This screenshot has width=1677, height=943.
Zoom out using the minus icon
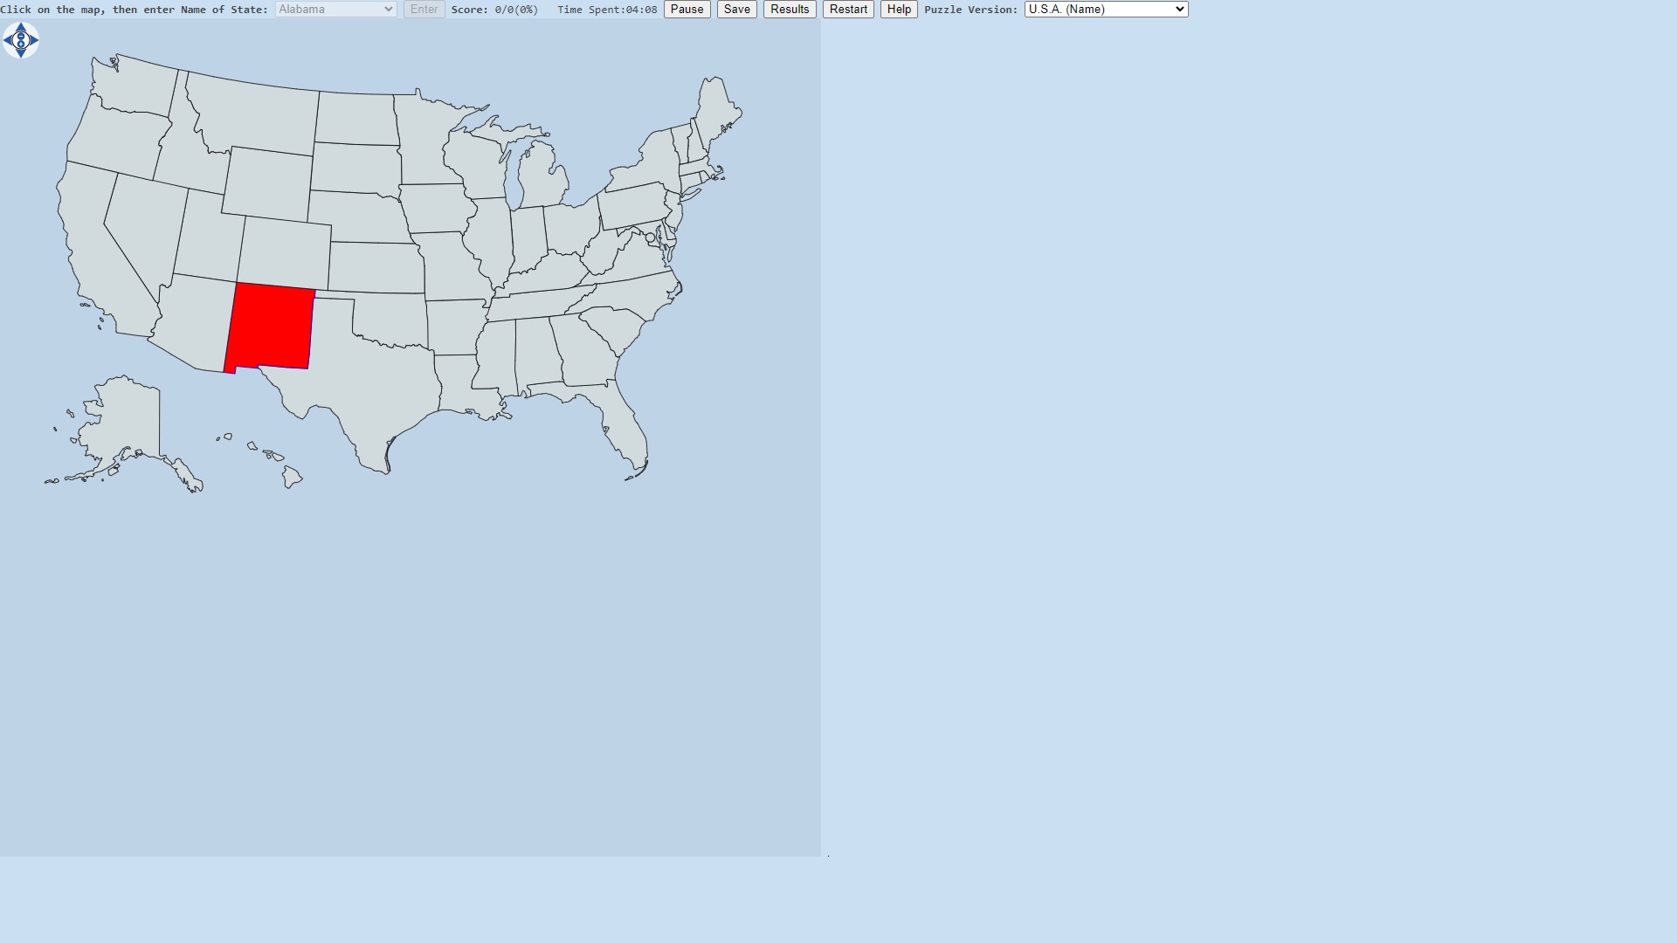coord(21,36)
